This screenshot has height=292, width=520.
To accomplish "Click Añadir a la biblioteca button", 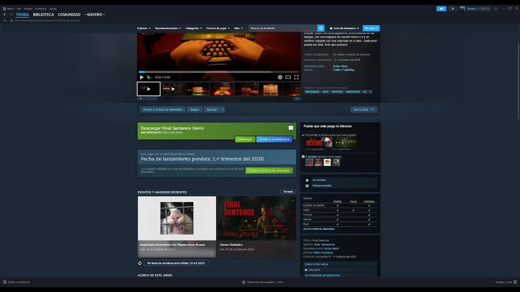I will click(274, 139).
